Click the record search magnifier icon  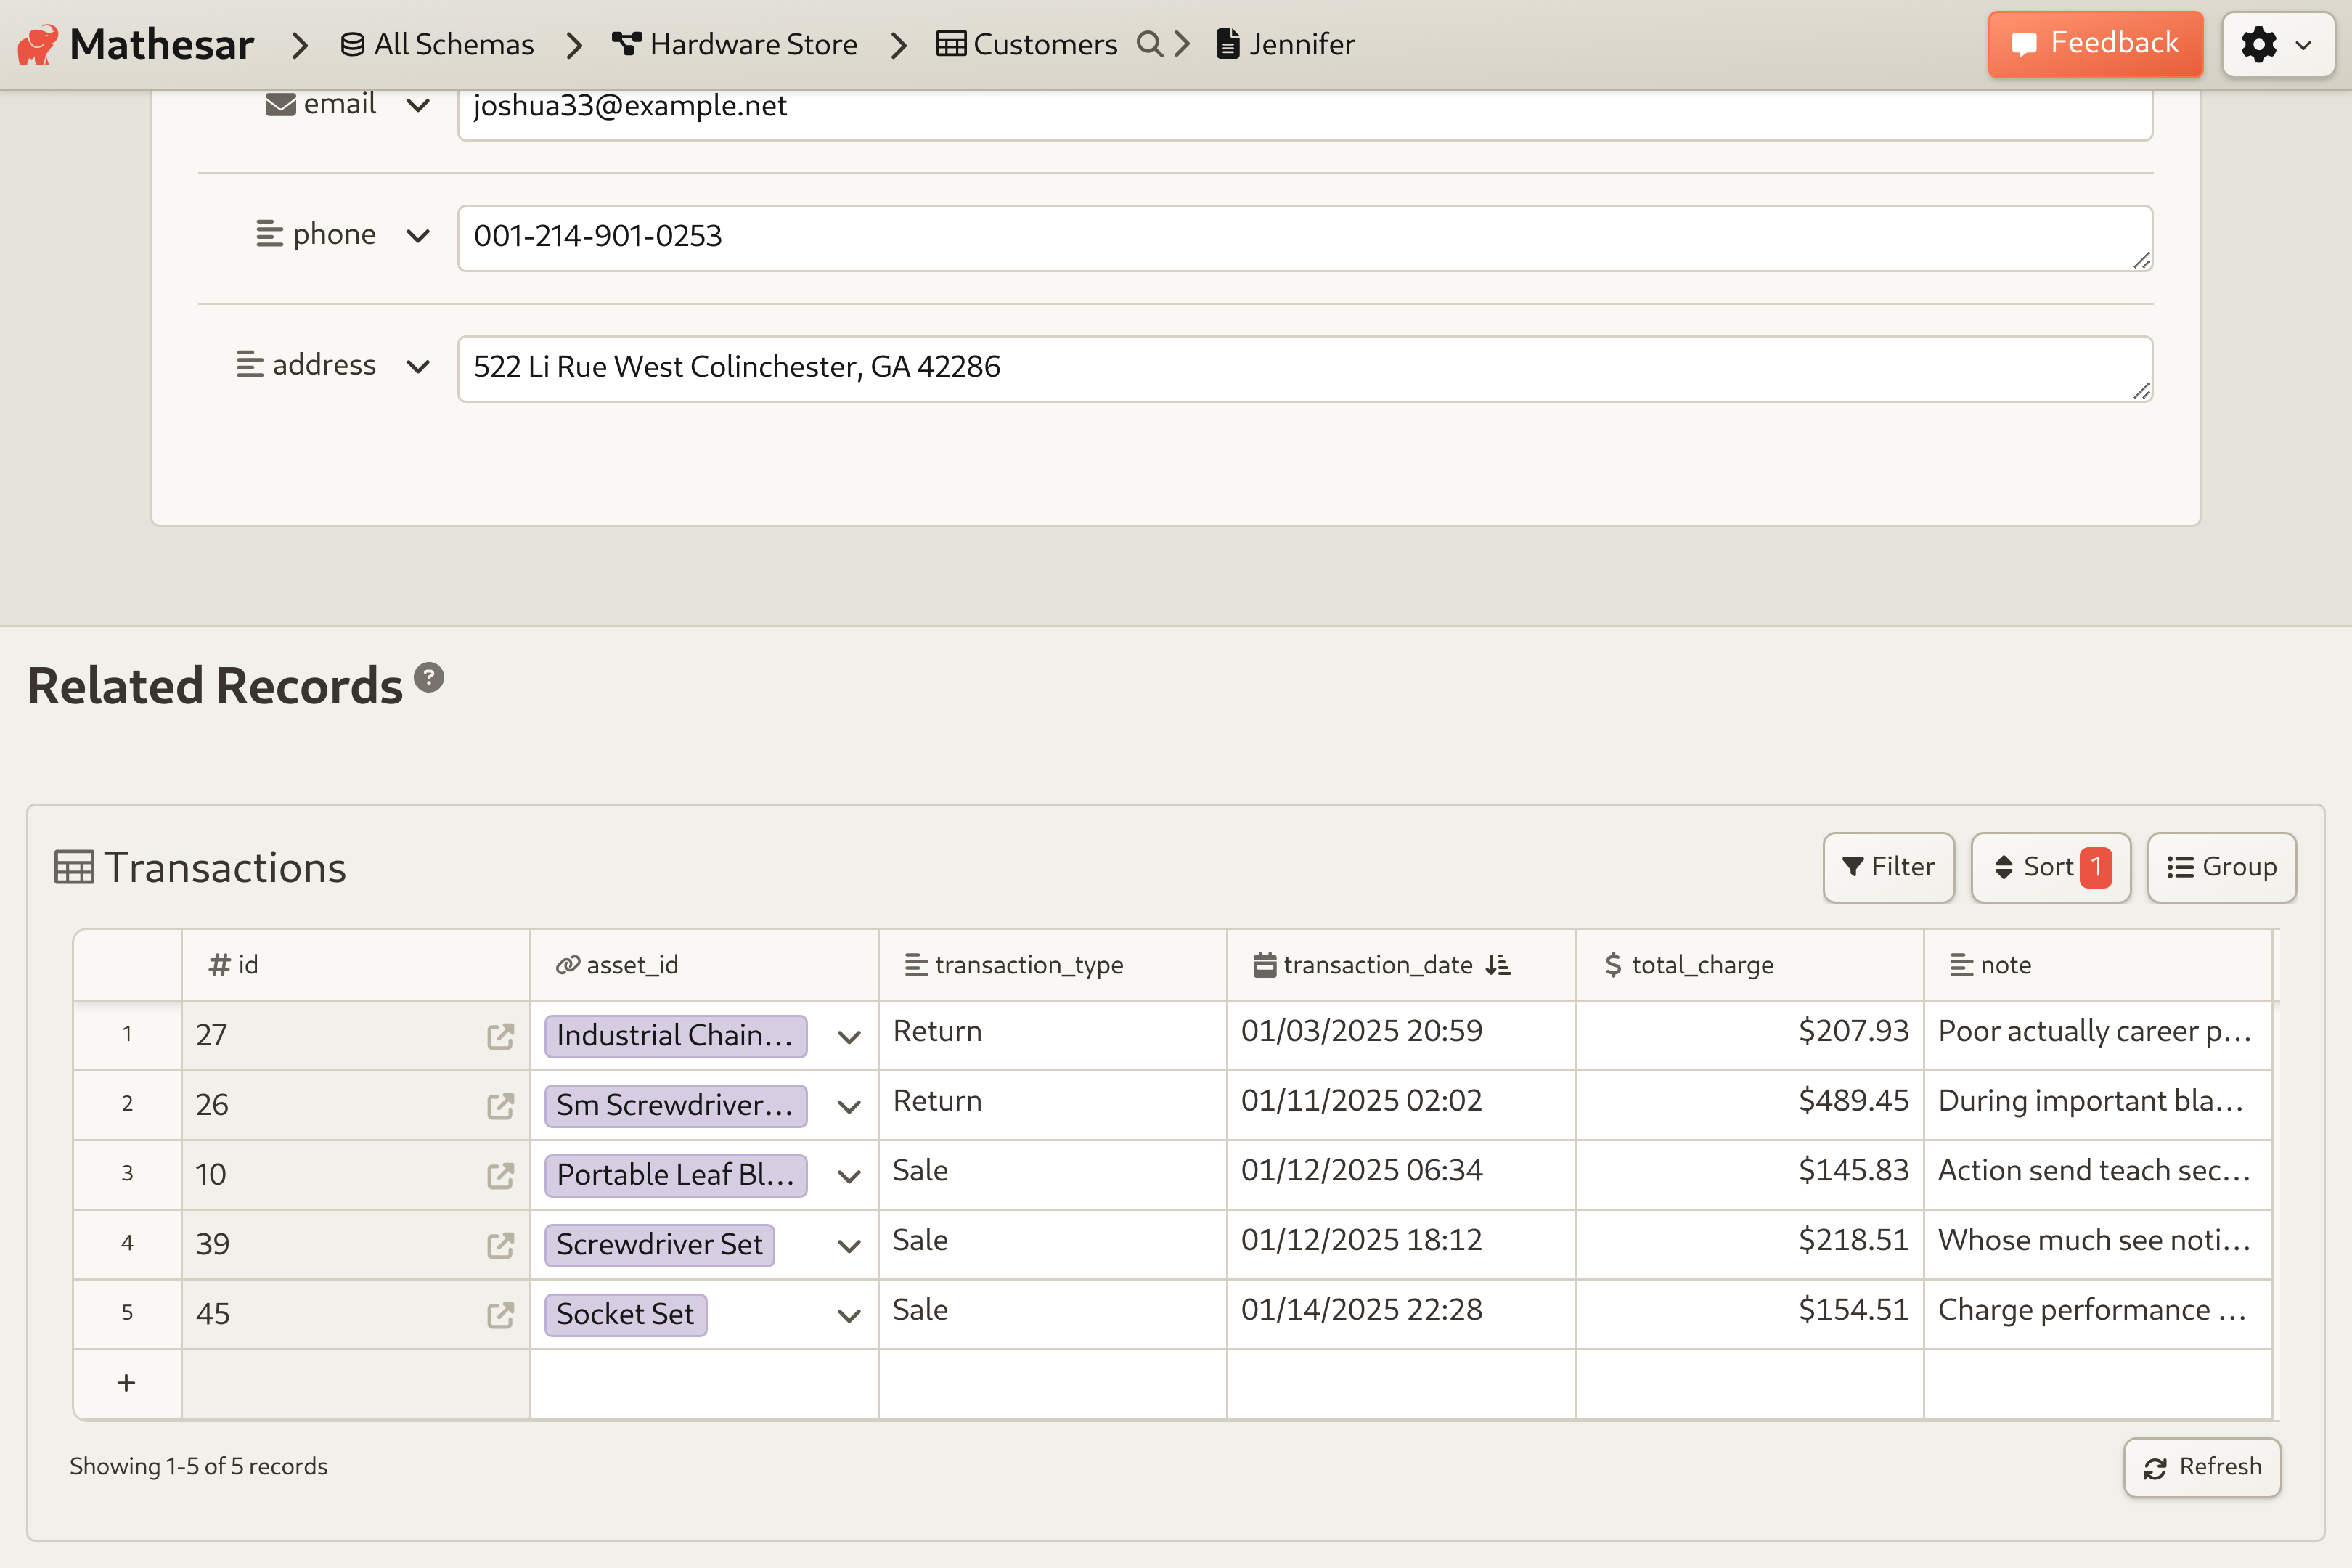1150,44
